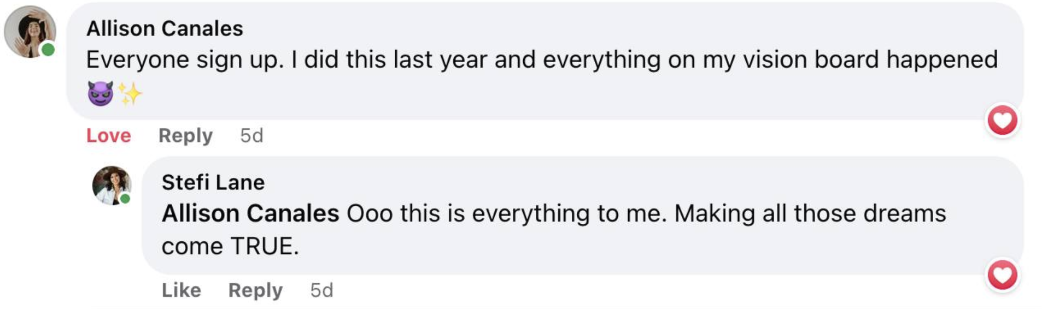Click the heart reaction on Stefi's reply

click(1002, 275)
